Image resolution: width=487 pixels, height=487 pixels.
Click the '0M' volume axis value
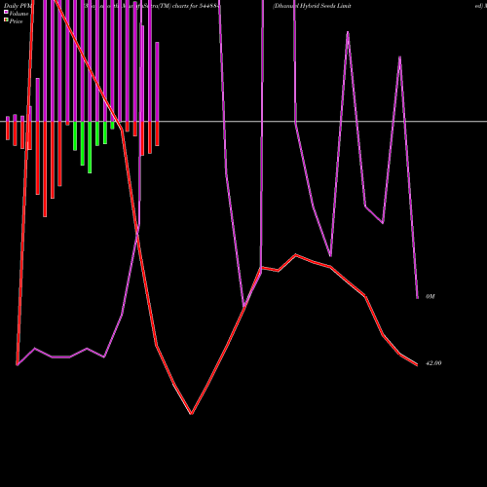(x=431, y=297)
